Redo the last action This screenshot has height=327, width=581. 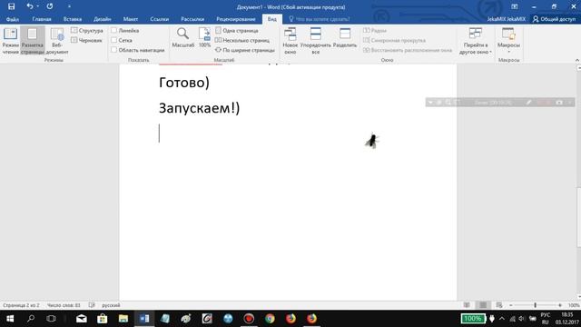50,6
